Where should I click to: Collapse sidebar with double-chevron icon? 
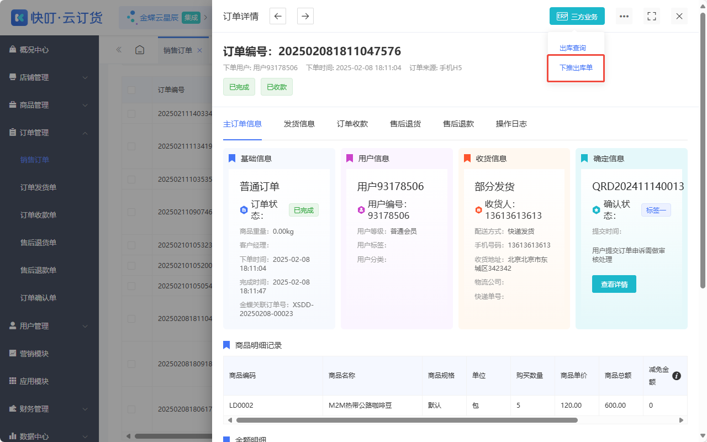(x=119, y=50)
